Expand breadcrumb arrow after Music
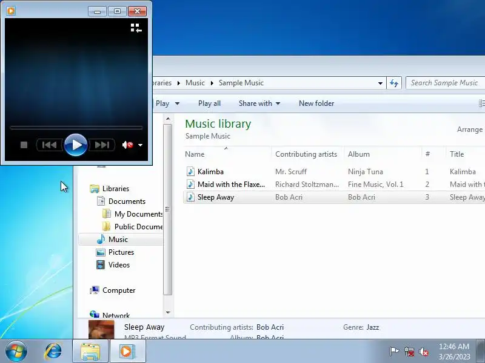The height and width of the screenshot is (363, 485). (212, 83)
